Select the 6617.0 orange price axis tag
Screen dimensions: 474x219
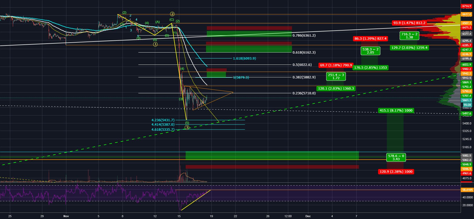[x=467, y=14]
